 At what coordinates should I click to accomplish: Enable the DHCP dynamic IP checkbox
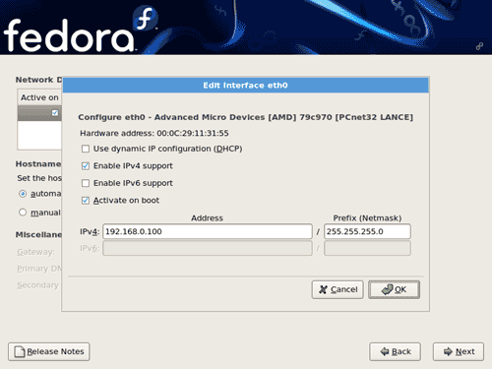(x=86, y=149)
